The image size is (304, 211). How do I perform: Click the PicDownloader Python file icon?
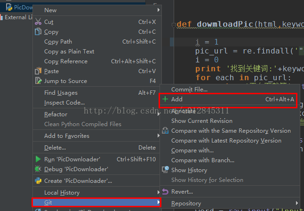pos(9,7)
